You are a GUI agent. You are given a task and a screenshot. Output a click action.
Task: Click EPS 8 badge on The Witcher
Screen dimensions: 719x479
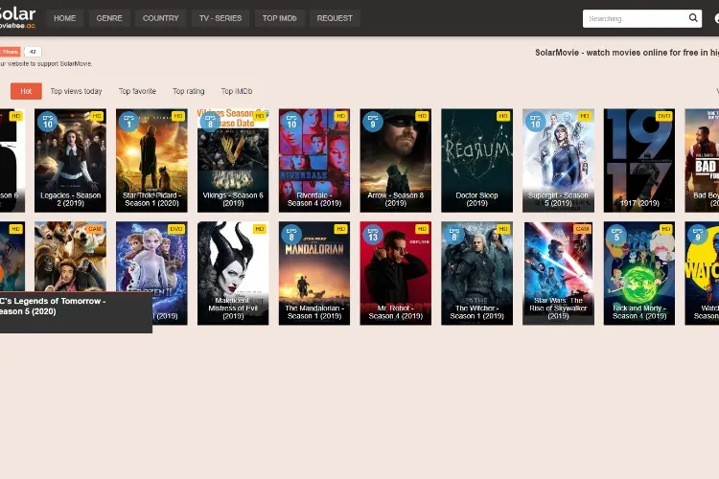454,235
